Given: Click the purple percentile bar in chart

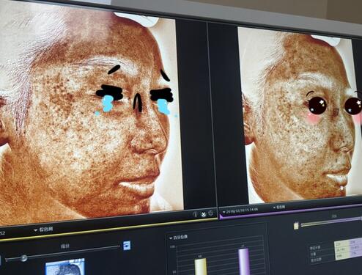Looking at the screenshot, I should tap(244, 262).
